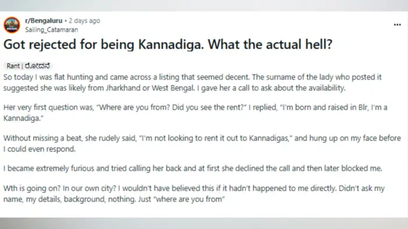
Task: Click the Kannada text in the flair
Action: click(x=37, y=66)
